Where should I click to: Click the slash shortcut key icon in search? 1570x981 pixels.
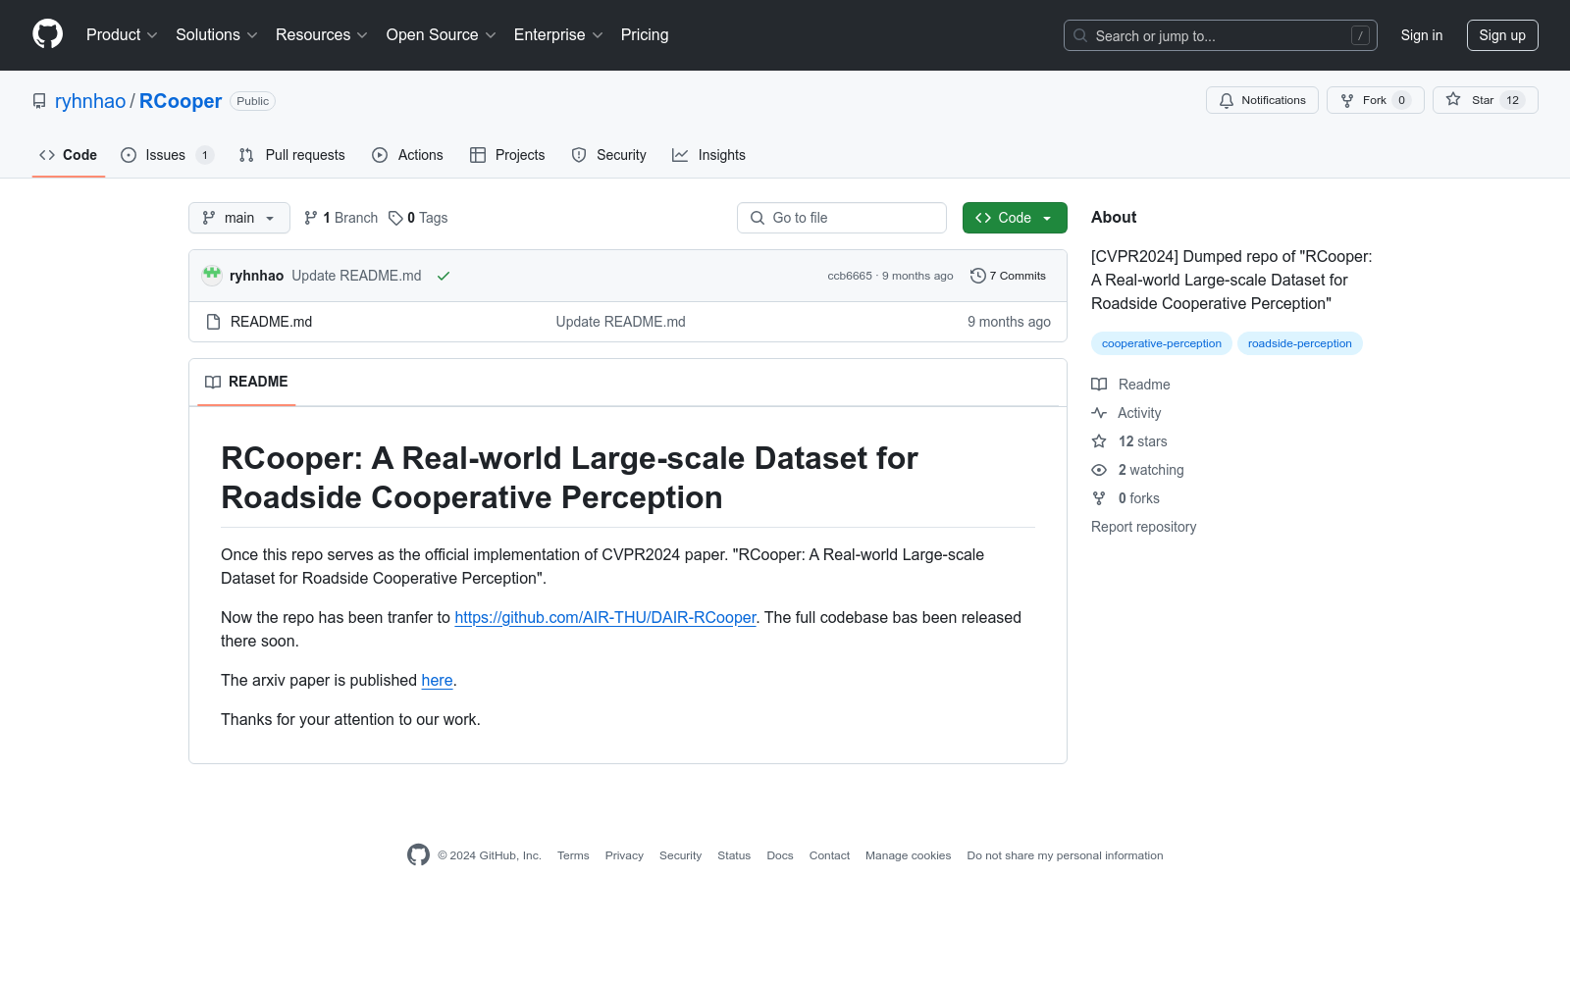(x=1360, y=35)
